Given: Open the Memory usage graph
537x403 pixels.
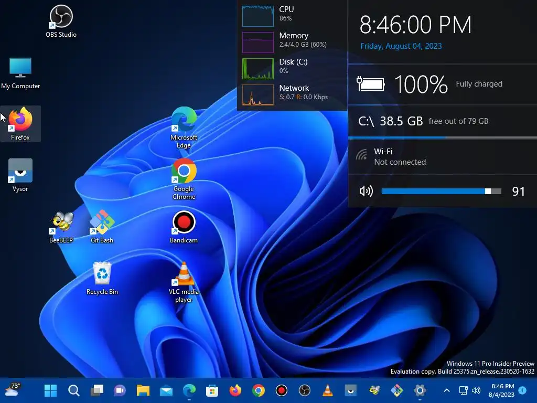Looking at the screenshot, I should tap(258, 42).
